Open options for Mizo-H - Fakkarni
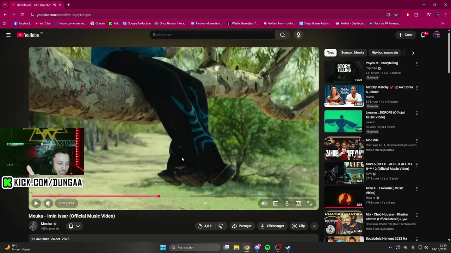This screenshot has width=451, height=253. 417,189
